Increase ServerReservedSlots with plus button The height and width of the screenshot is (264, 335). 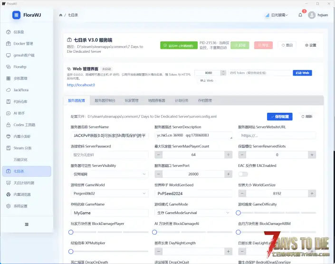[312, 155]
